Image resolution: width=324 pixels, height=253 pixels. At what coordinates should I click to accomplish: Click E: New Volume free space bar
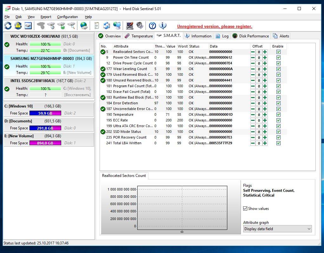click(x=45, y=143)
